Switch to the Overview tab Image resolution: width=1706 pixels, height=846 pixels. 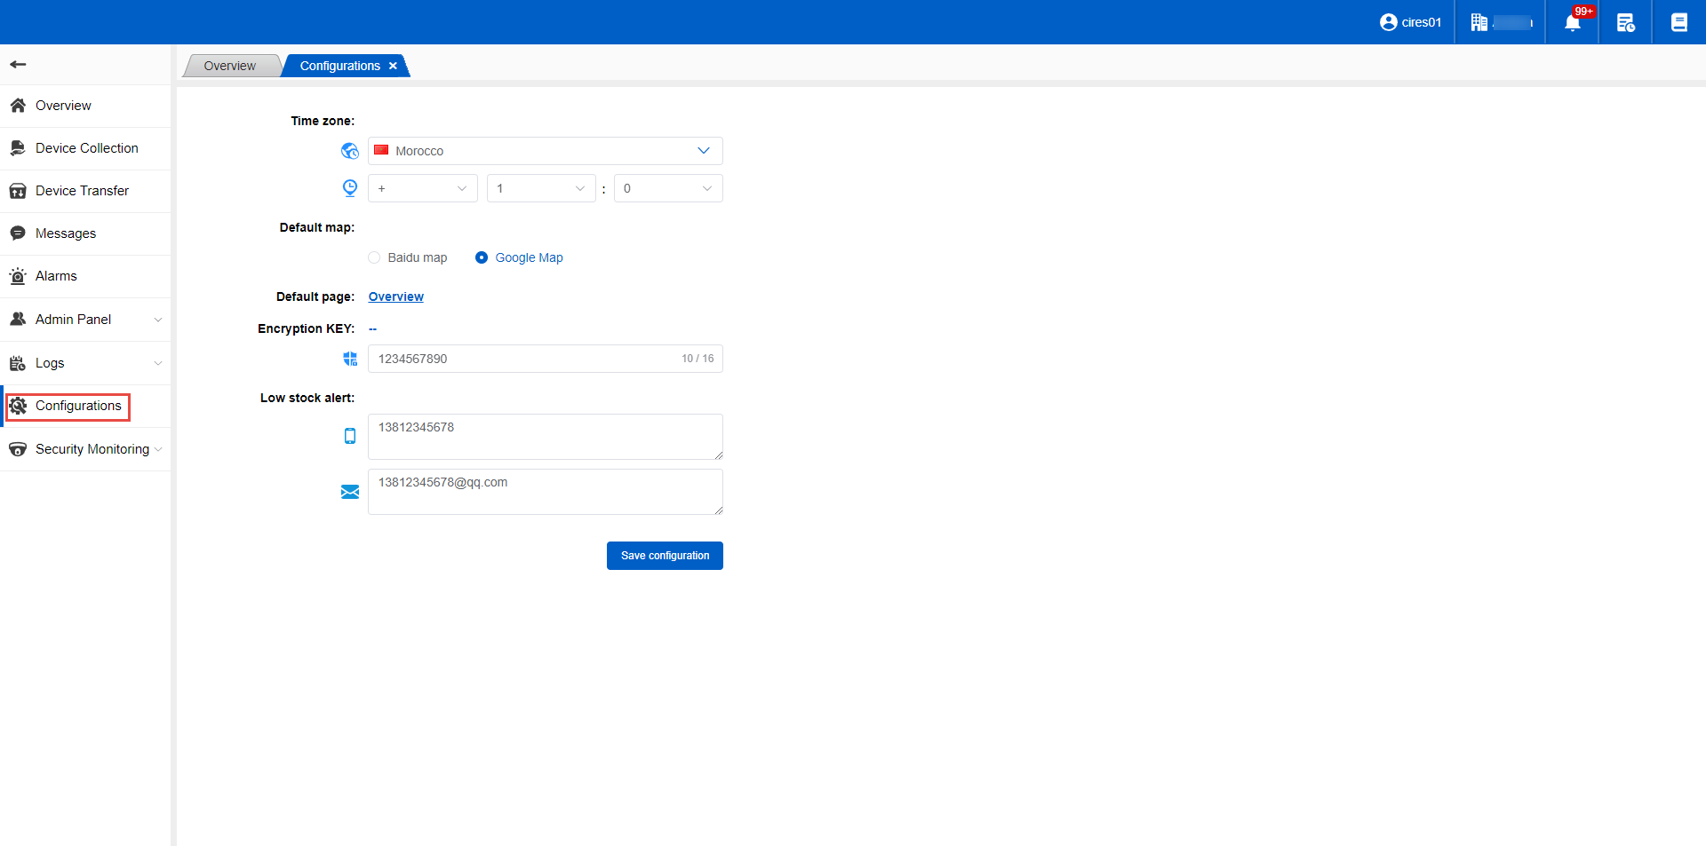pos(229,66)
